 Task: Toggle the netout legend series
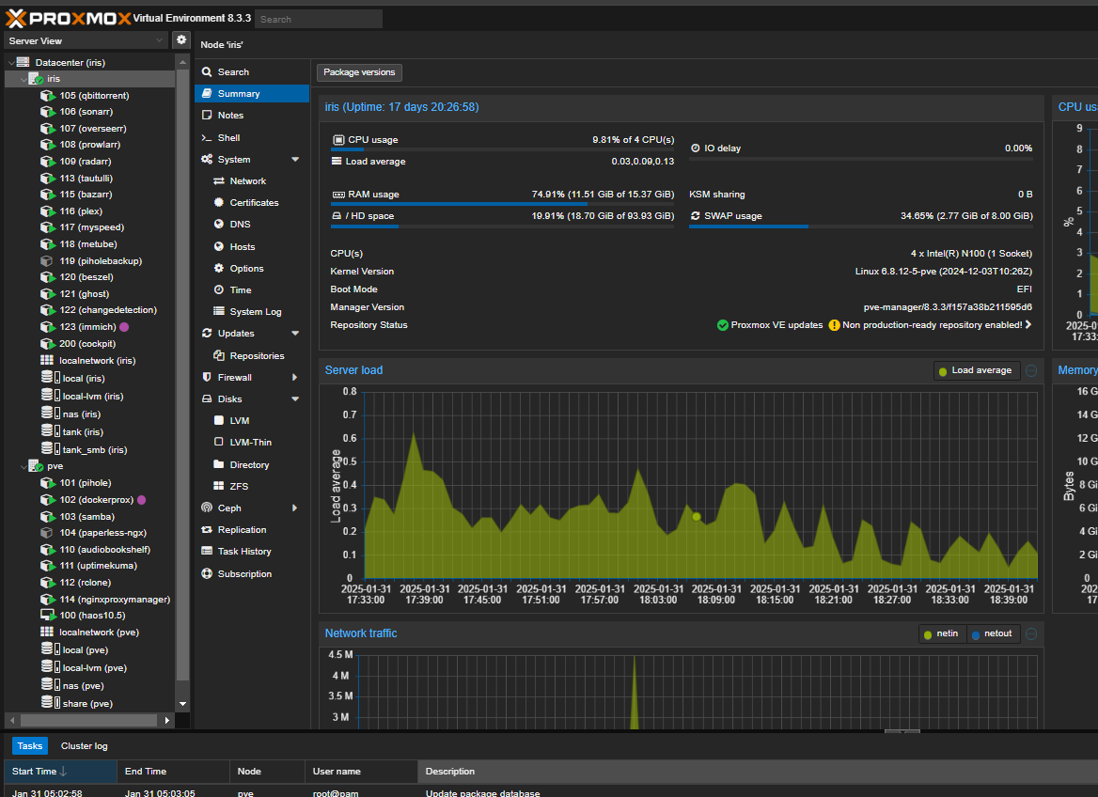(x=993, y=633)
